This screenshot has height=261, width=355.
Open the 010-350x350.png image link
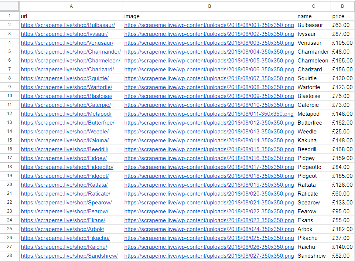coord(209,105)
